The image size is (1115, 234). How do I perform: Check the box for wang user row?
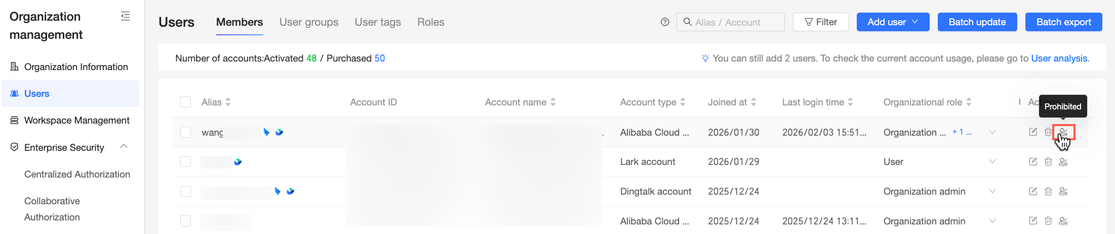186,132
